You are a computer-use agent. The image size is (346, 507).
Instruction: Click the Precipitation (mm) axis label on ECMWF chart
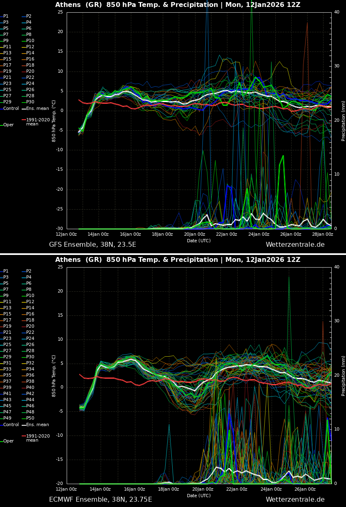click(x=344, y=375)
